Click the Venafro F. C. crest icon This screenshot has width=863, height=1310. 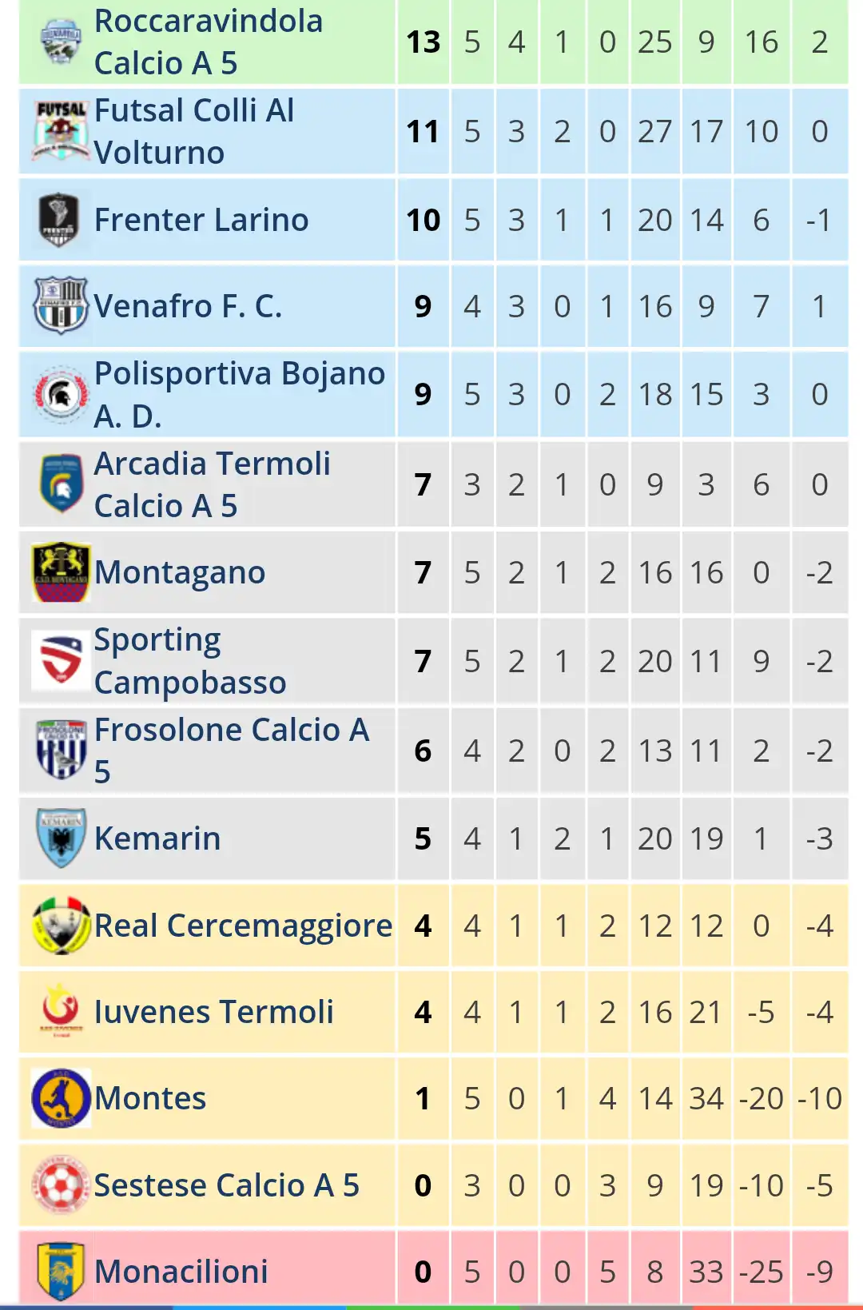coord(61,305)
